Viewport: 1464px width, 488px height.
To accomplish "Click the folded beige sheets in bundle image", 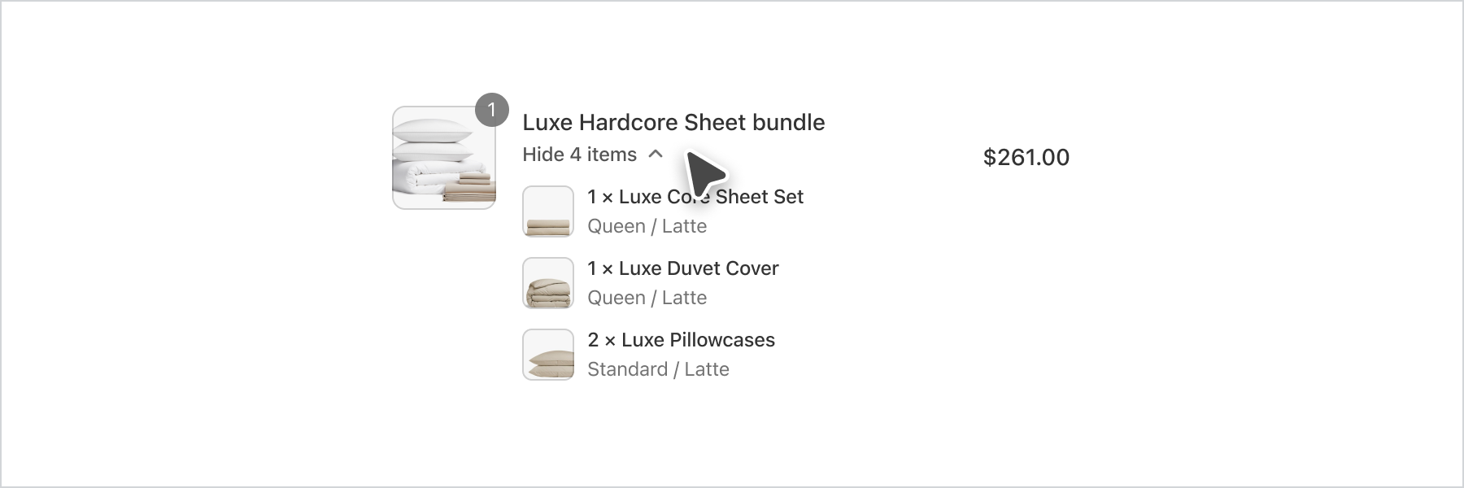I will [x=473, y=187].
